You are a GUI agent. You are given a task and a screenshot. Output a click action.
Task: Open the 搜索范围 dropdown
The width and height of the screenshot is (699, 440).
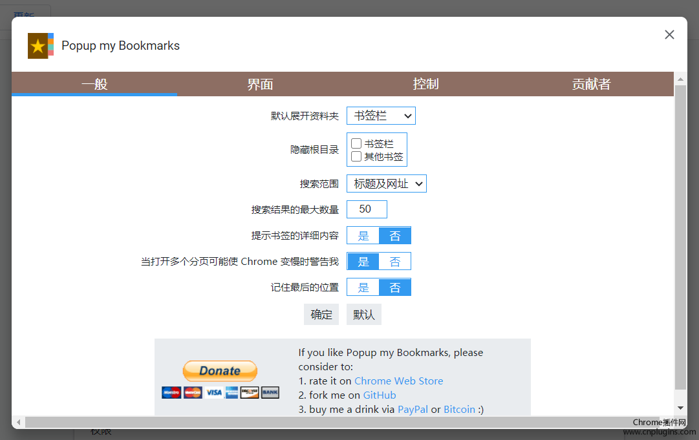387,183
